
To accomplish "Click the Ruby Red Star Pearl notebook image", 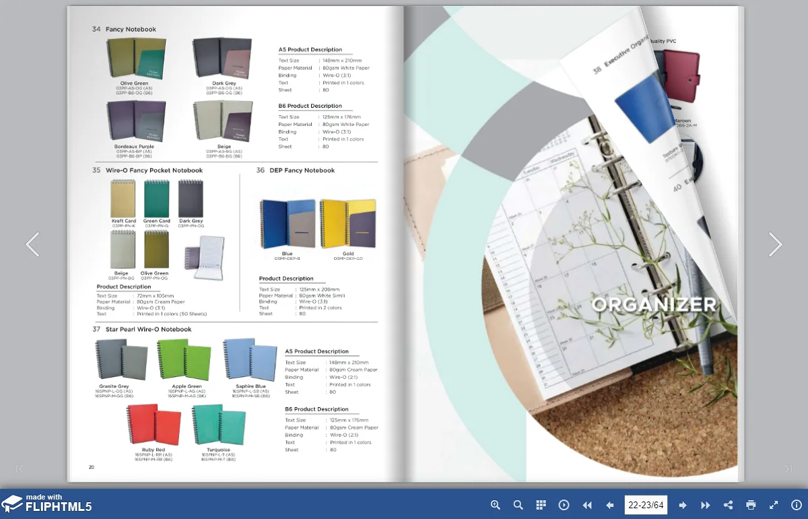I will 154,424.
